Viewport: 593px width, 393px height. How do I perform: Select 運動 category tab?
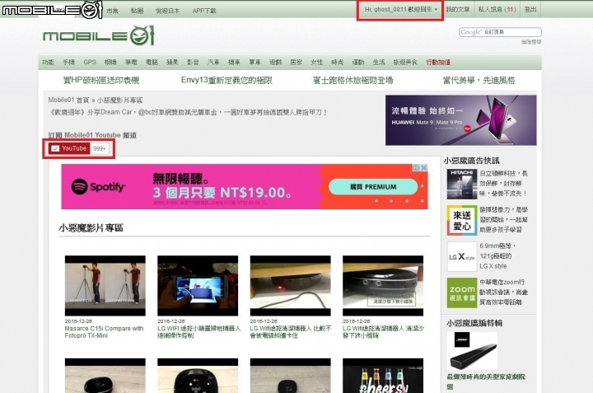[x=357, y=62]
